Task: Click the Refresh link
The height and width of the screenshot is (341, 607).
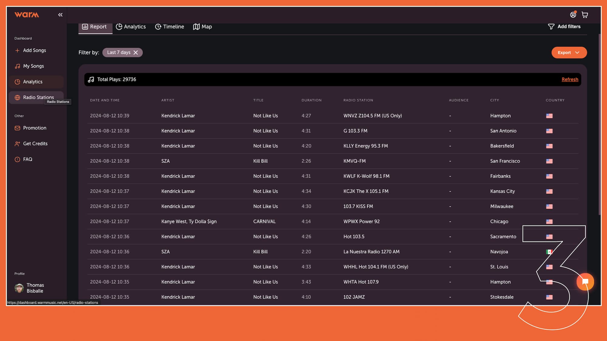Action: point(570,79)
